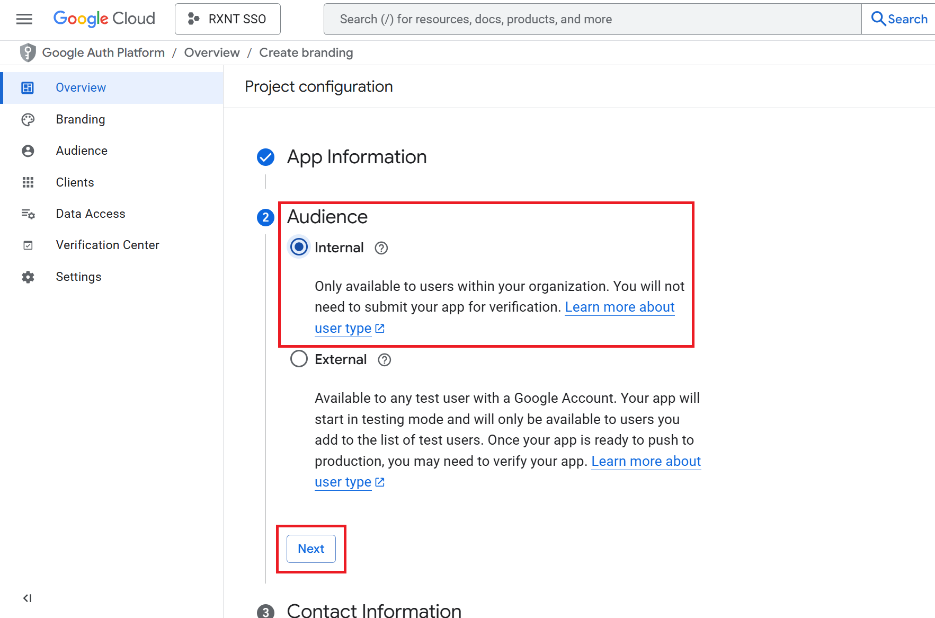Click the Settings gear icon in sidebar

(28, 277)
